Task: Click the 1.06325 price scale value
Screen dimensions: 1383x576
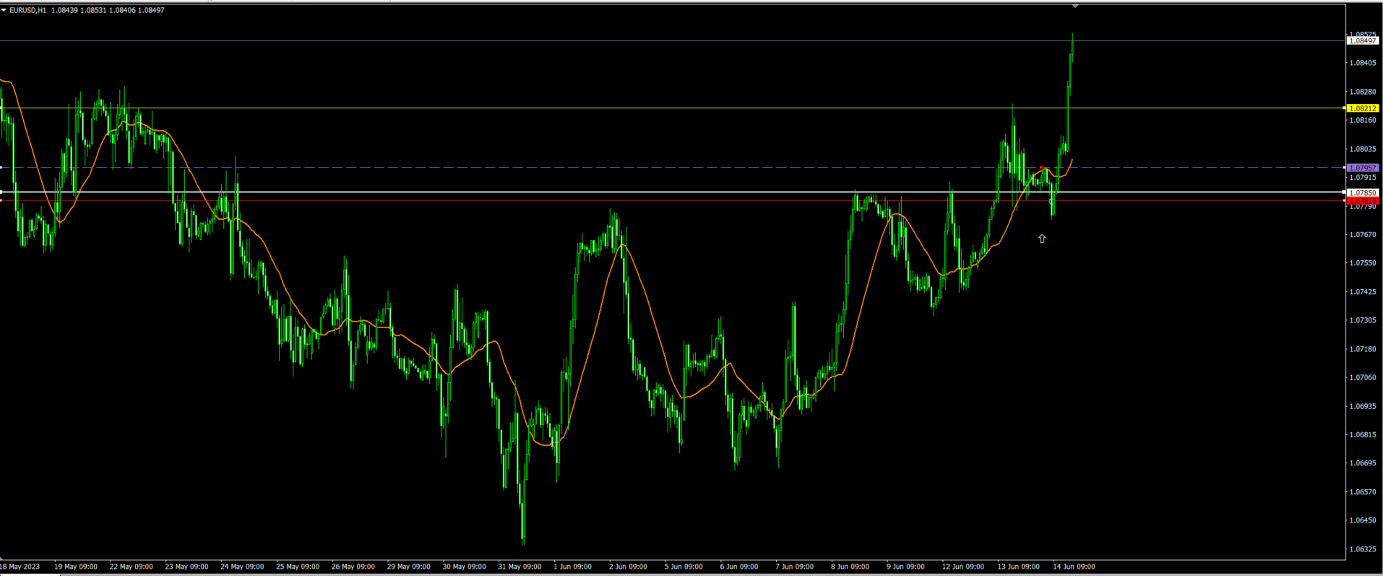Action: click(x=1362, y=549)
